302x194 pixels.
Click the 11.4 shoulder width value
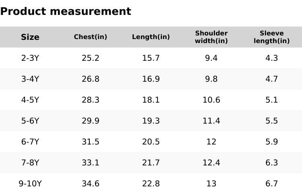[x=211, y=121]
